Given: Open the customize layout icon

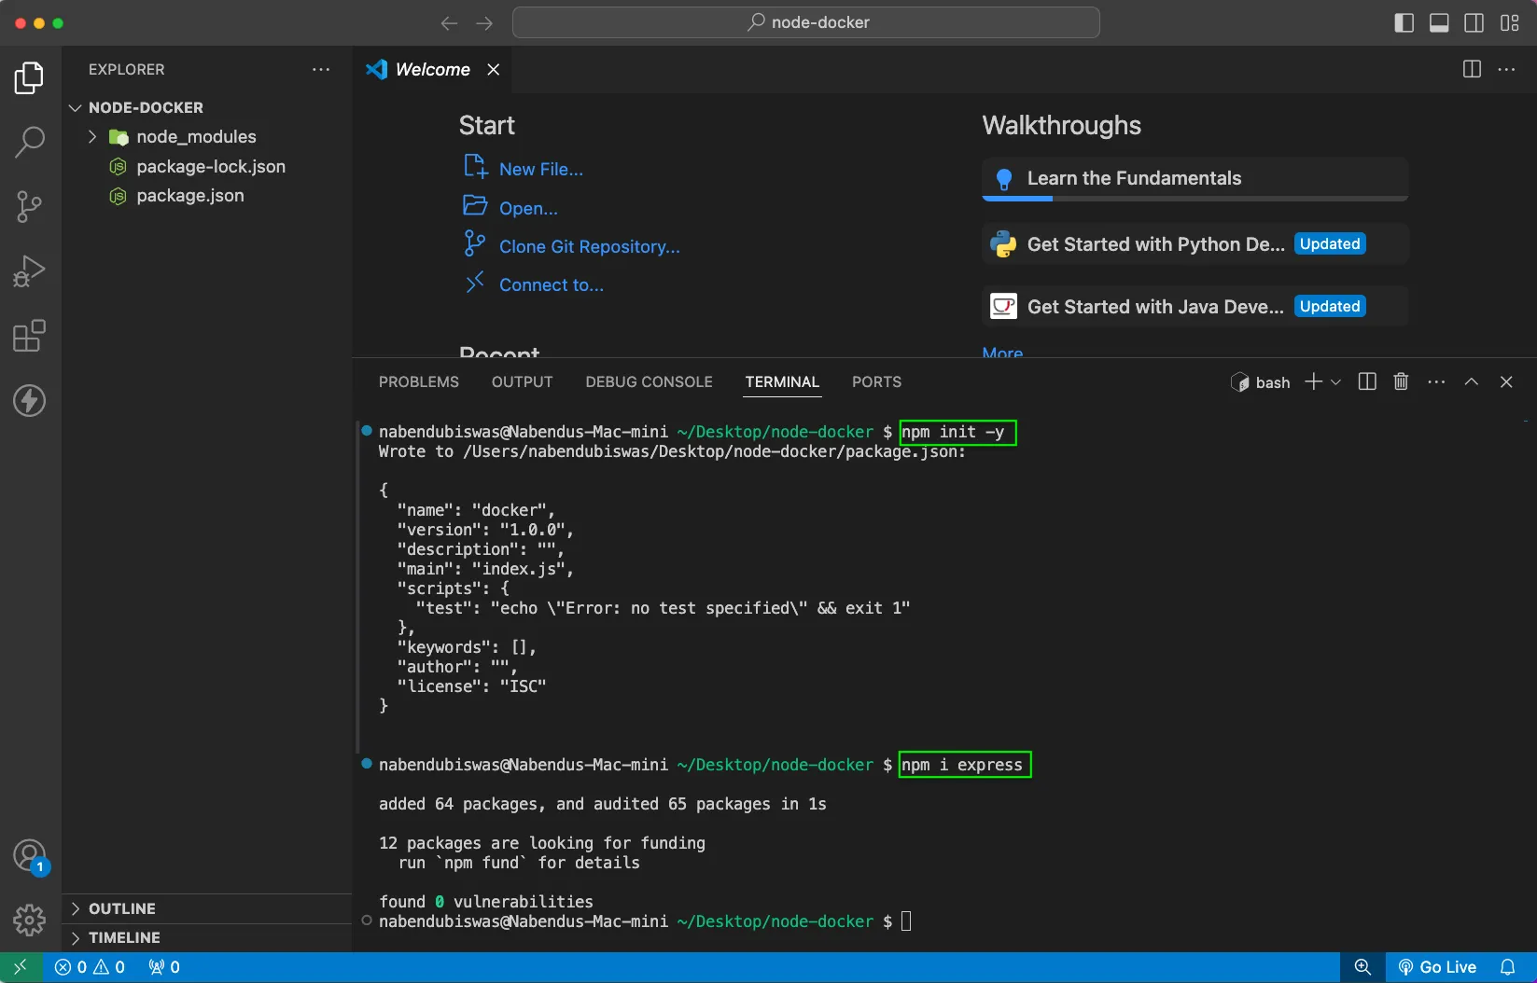Looking at the screenshot, I should pyautogui.click(x=1510, y=22).
